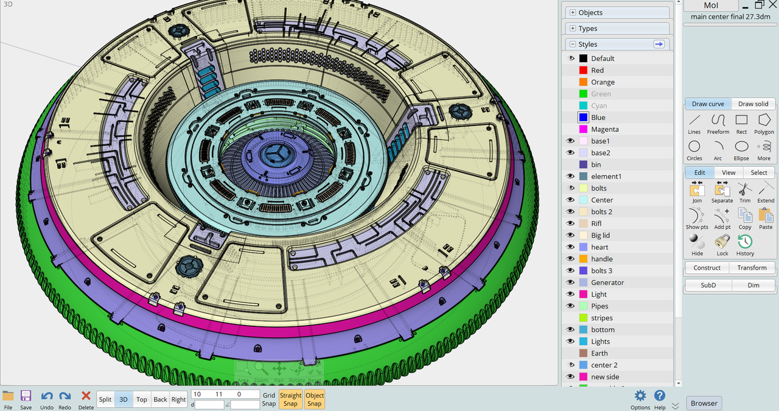Toggle visibility eye of base2 style

click(x=571, y=153)
